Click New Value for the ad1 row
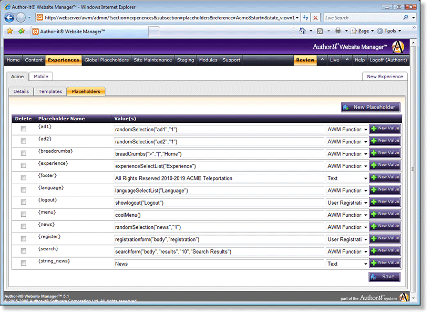This screenshot has width=431, height=316. tap(385, 129)
